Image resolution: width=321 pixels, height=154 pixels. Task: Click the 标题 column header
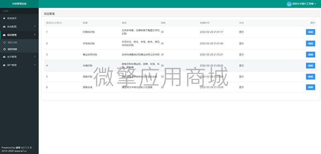[85, 23]
